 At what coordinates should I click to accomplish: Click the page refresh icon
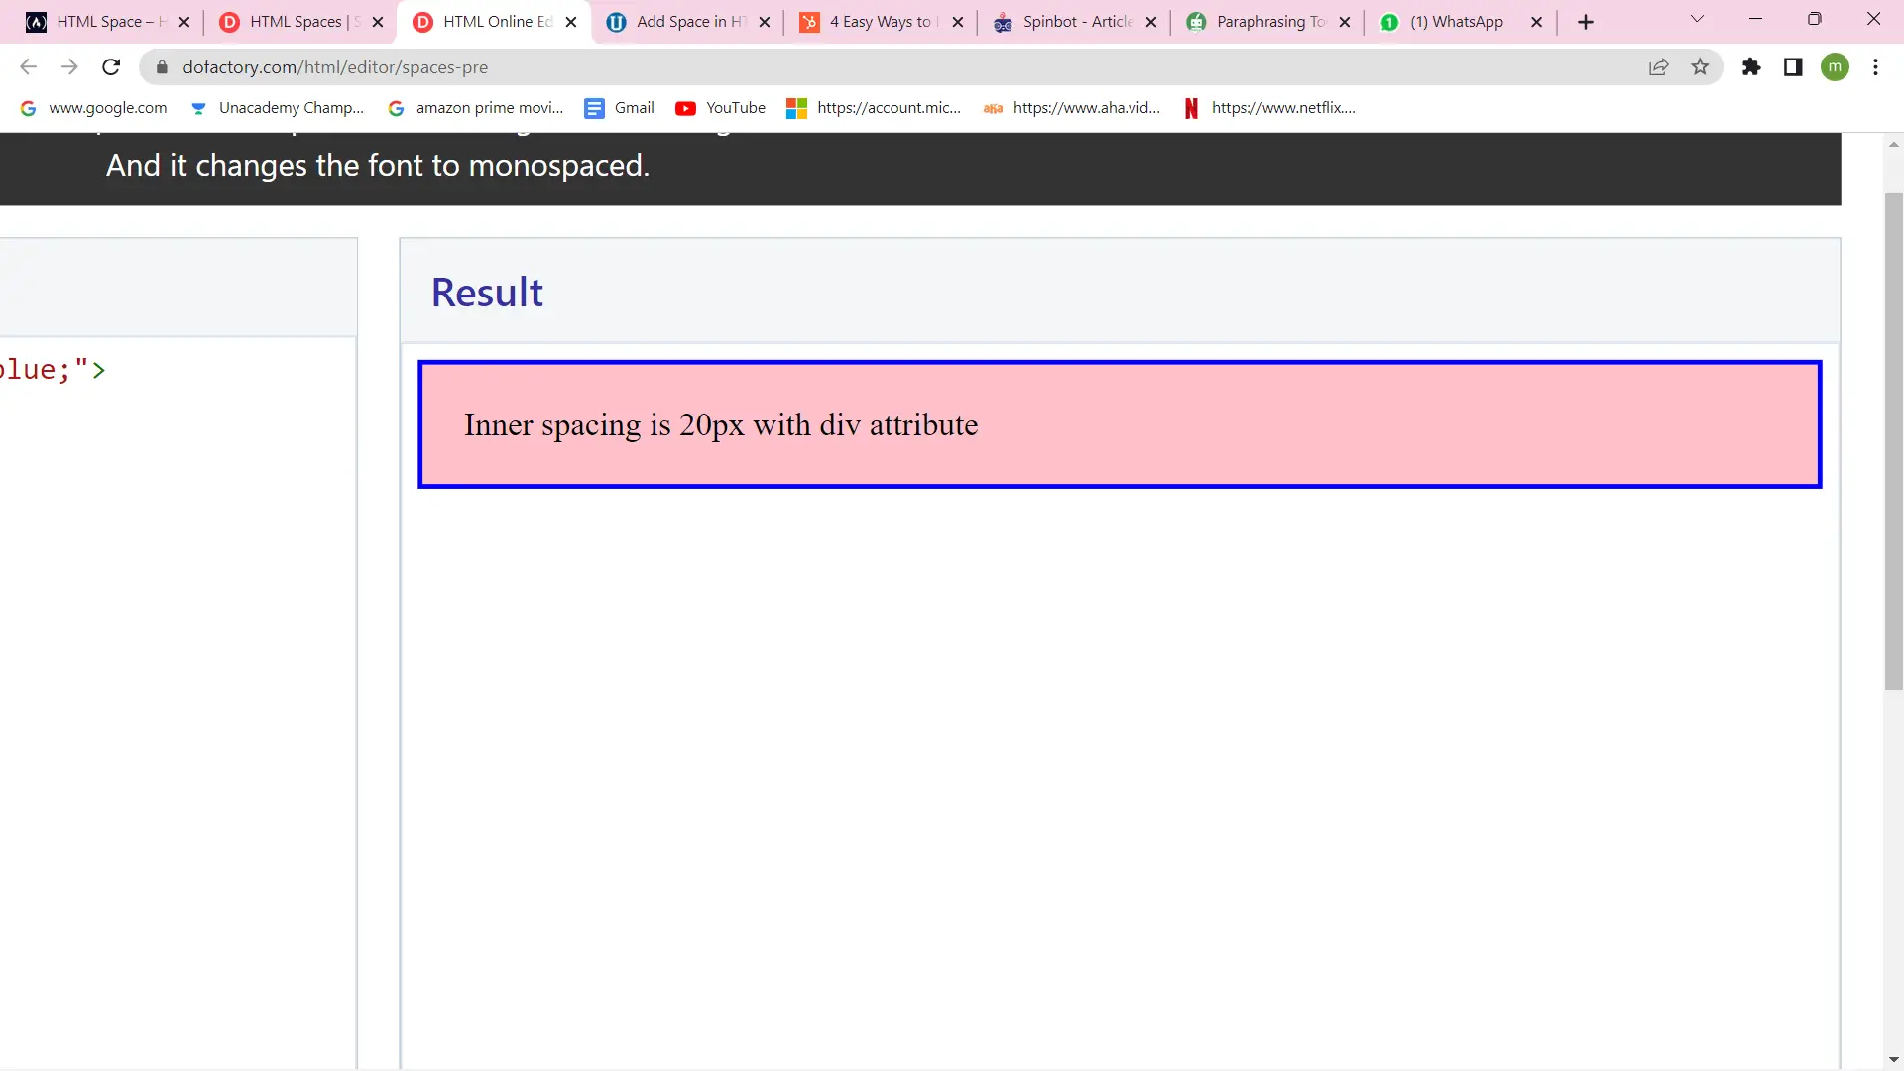click(111, 66)
